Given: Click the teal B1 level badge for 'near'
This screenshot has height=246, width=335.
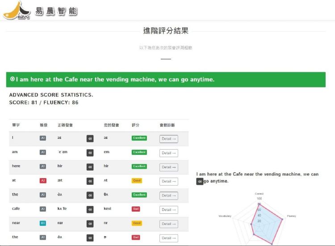Looking at the screenshot, I should pyautogui.click(x=43, y=223).
